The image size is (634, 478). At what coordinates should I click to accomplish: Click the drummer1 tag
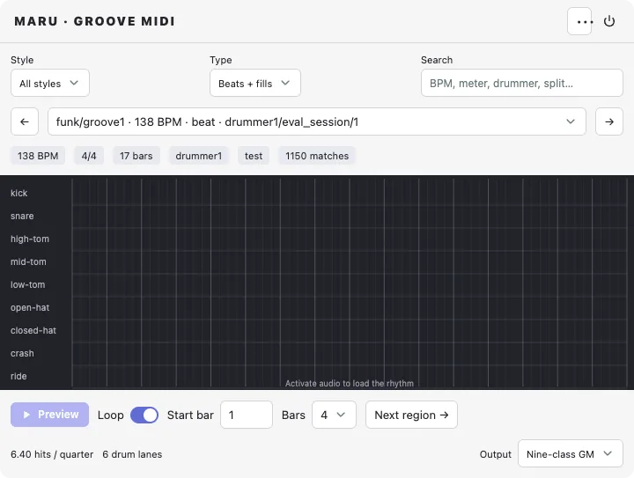coord(198,156)
